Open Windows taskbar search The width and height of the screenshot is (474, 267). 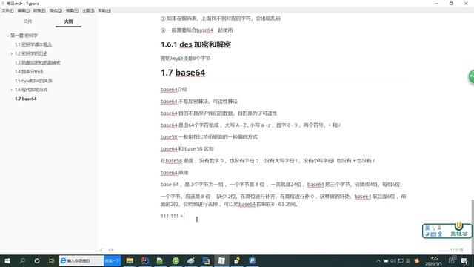(x=22, y=260)
